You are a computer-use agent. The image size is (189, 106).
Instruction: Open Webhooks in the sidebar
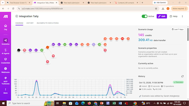6,70
